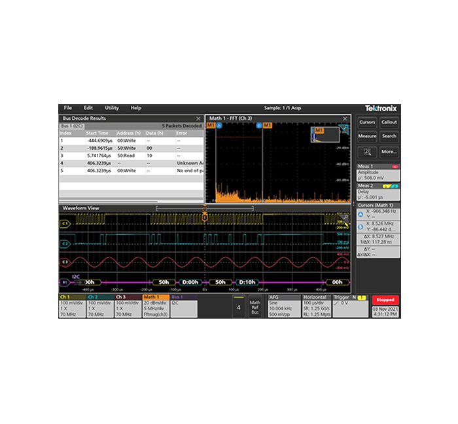Select the C1 channel handle

(65, 224)
